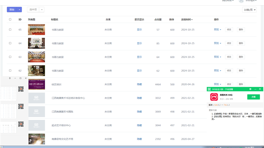The width and height of the screenshot is (264, 148).
Task: Click the green 升级 upgrade button
Action: click(253, 97)
